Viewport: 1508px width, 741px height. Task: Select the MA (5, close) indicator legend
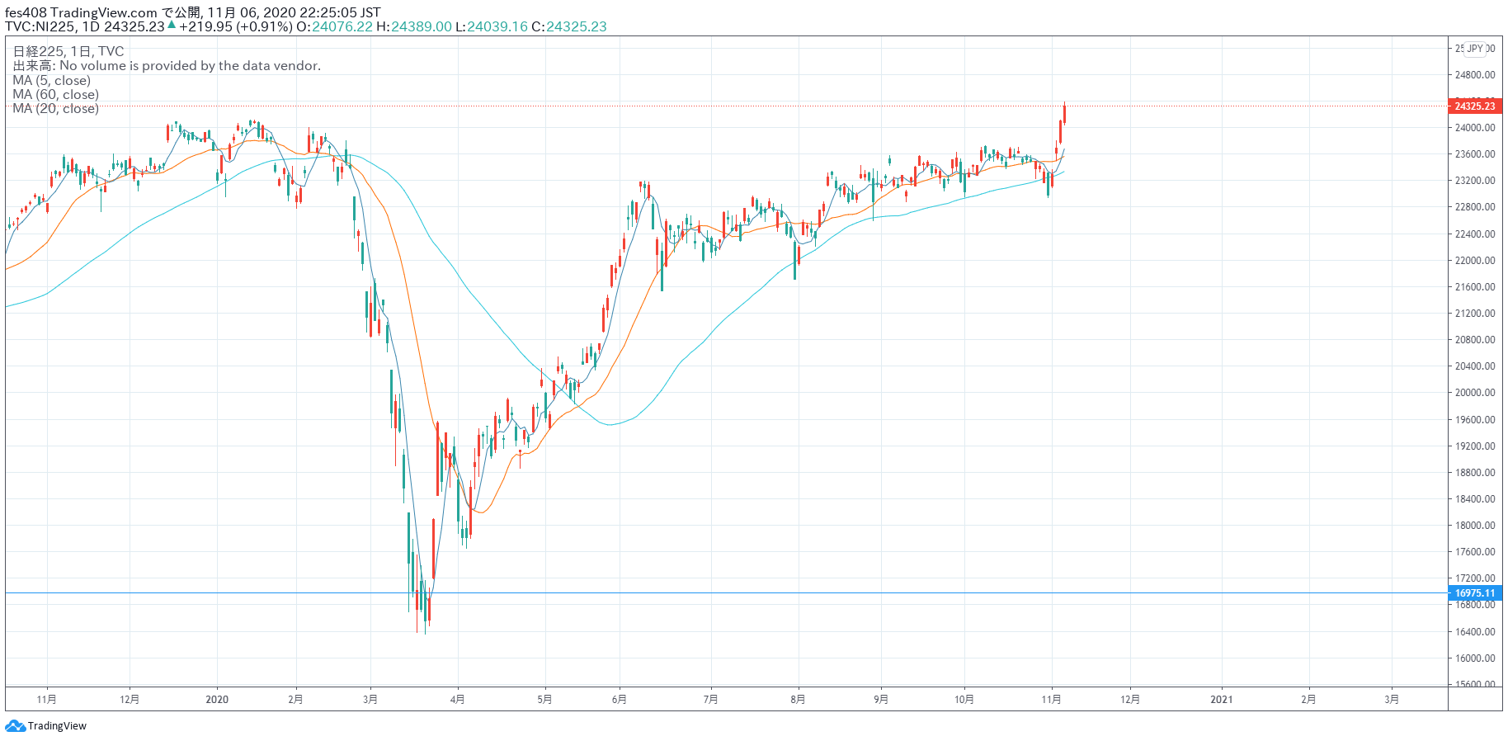pyautogui.click(x=52, y=80)
